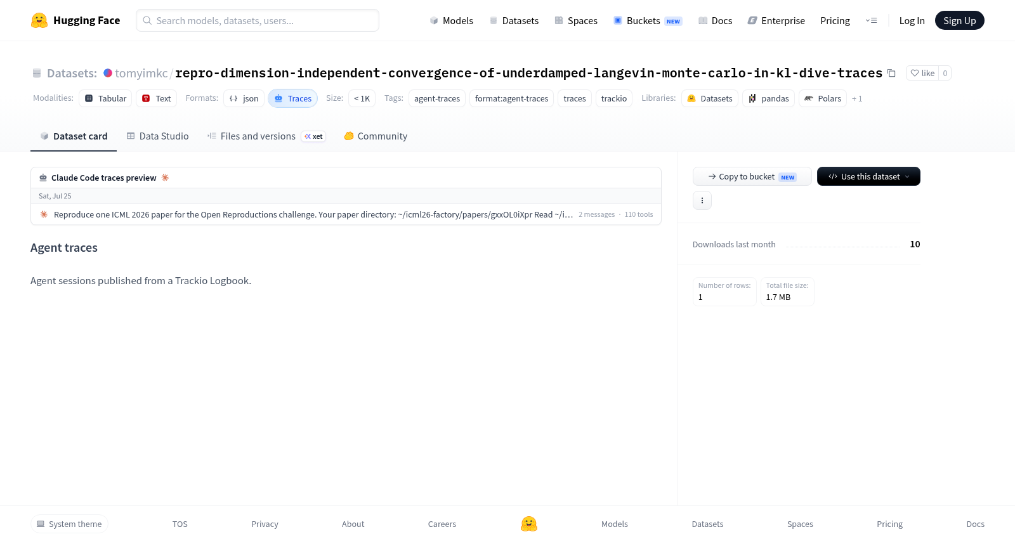Image resolution: width=1015 pixels, height=546 pixels.
Task: Click the Hugging Face emoji in footer
Action: 529,524
